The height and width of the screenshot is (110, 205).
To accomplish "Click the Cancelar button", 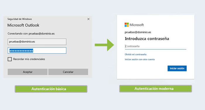I will coord(68,72).
